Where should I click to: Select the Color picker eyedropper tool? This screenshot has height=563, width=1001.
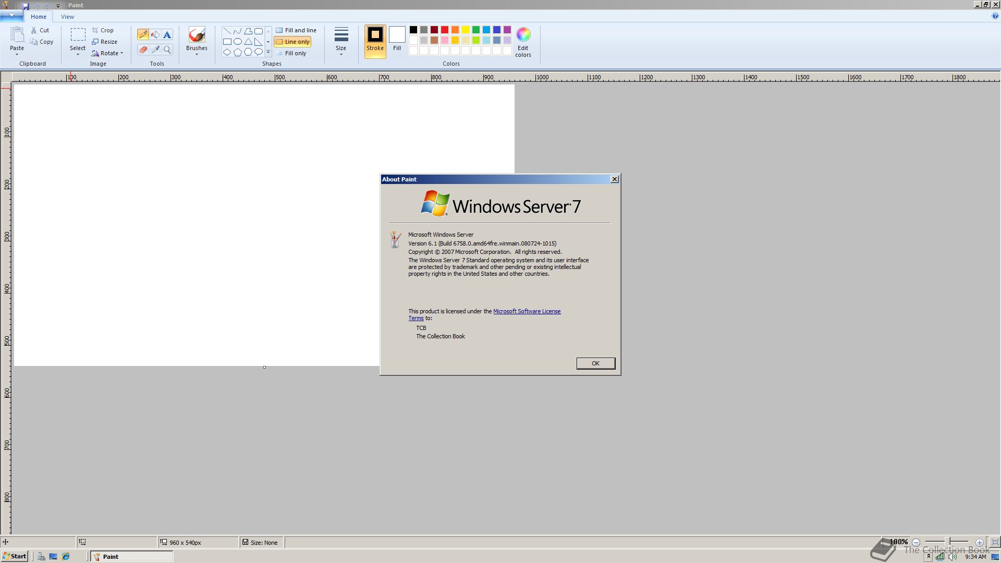tap(155, 50)
